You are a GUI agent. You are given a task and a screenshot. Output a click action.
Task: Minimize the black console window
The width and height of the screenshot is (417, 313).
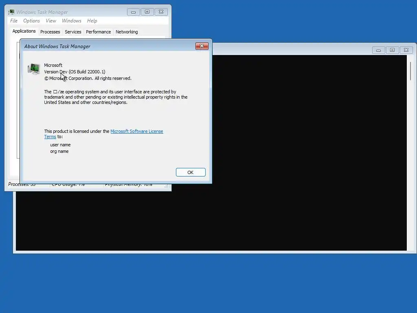(x=378, y=50)
